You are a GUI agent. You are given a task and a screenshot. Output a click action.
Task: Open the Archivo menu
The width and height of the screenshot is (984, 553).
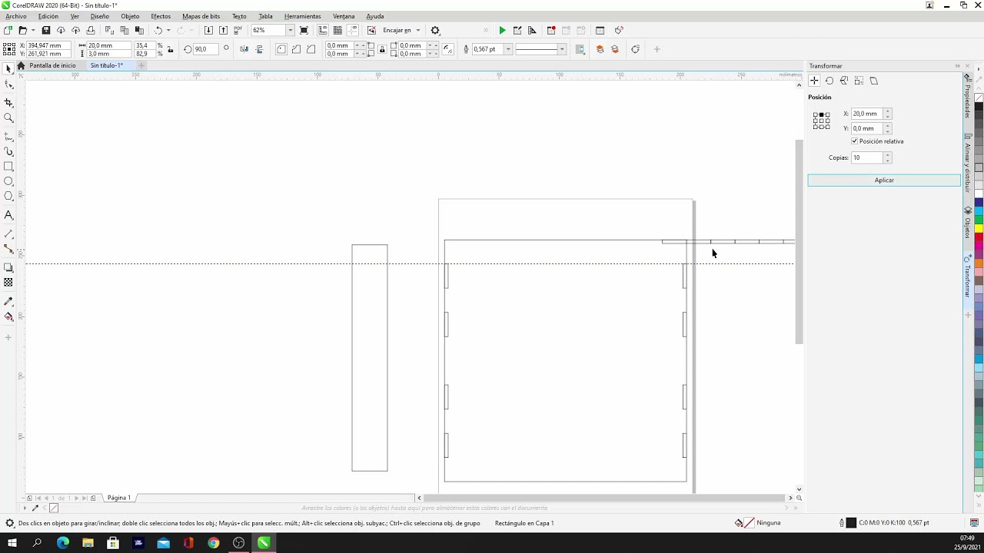pyautogui.click(x=15, y=16)
